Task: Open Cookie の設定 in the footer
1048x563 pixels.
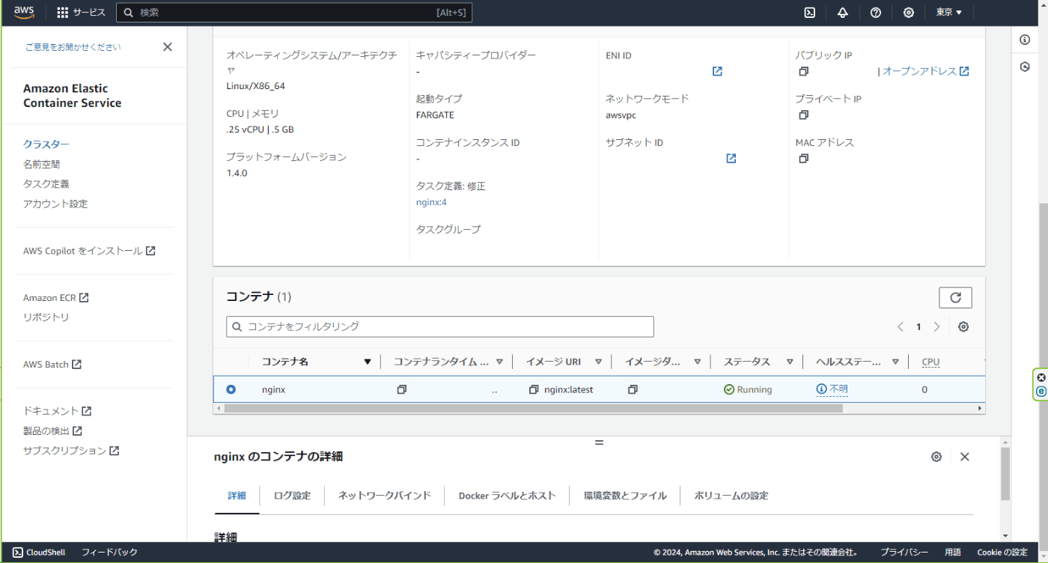Action: (x=1002, y=553)
